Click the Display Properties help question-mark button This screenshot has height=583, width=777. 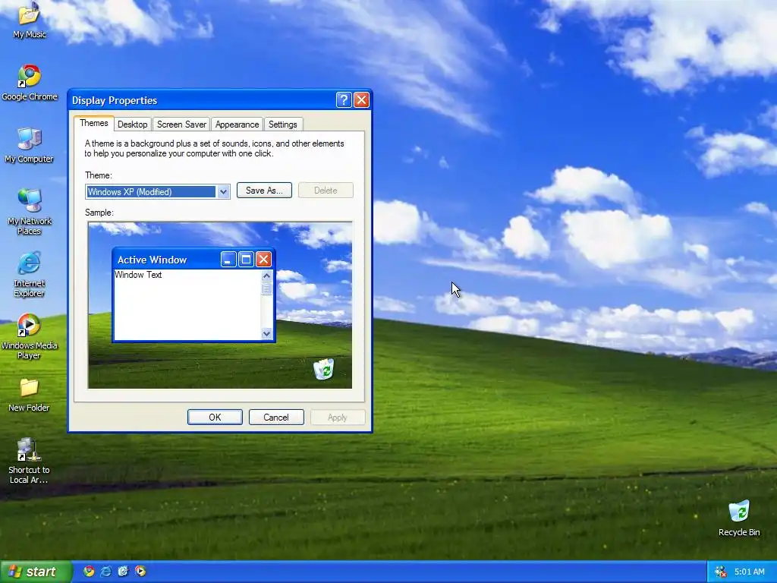[x=344, y=100]
